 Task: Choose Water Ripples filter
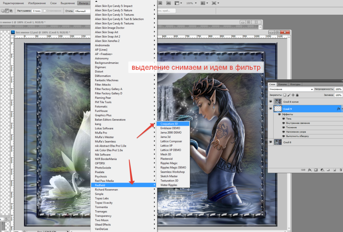click(173, 185)
